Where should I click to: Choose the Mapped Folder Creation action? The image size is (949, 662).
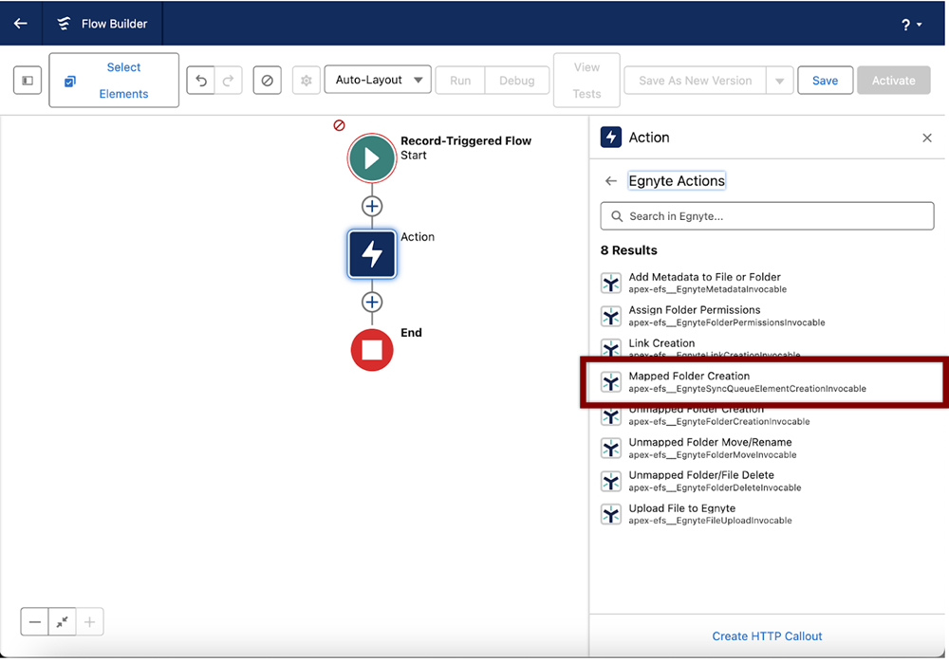click(x=767, y=382)
